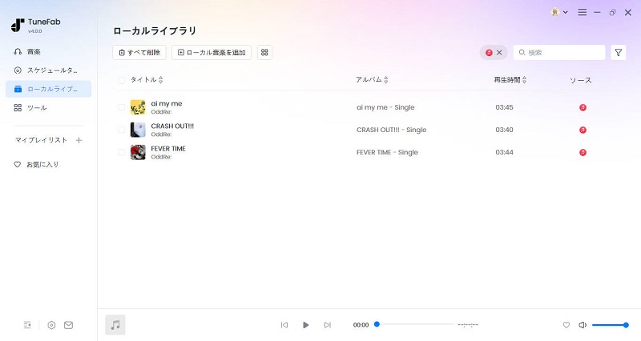Click ai my me album cover
This screenshot has height=341, width=641.
pos(138,107)
